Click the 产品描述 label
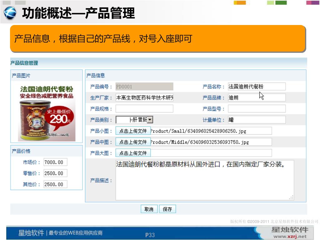The image size is (320, 240). pyautogui.click(x=101, y=180)
